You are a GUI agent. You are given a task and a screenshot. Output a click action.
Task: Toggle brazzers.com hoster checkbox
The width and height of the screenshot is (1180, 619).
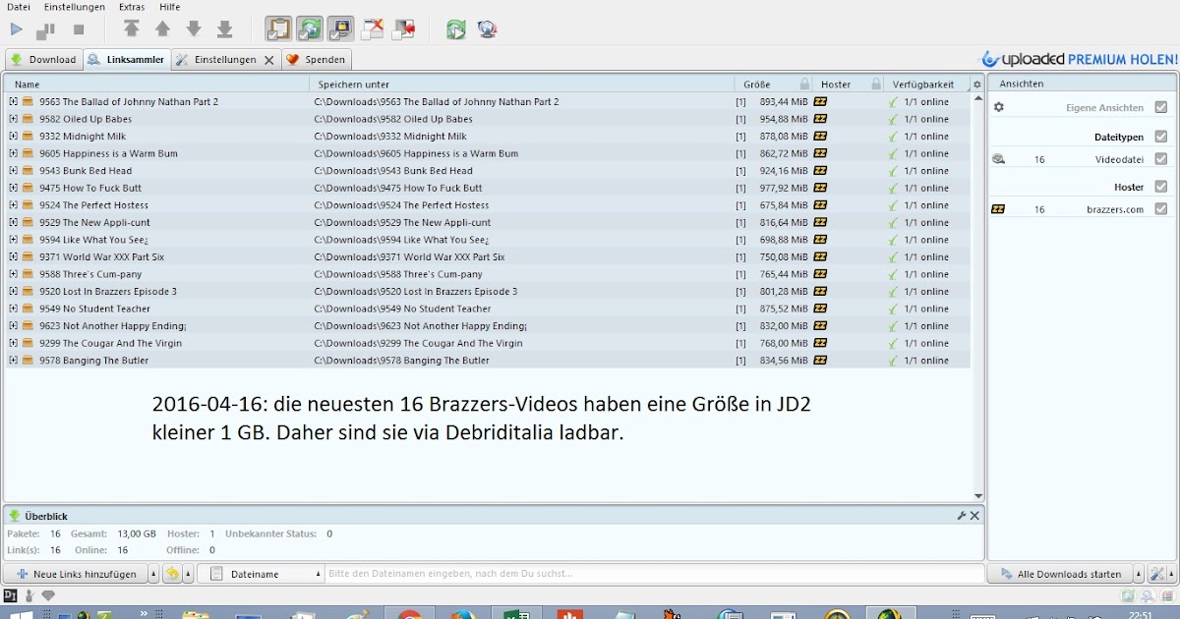[x=1161, y=209]
